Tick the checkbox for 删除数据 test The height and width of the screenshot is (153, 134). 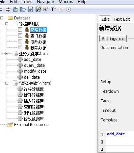click(20, 47)
